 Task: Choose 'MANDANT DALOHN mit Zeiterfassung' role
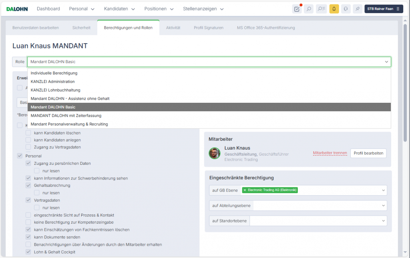pos(66,116)
